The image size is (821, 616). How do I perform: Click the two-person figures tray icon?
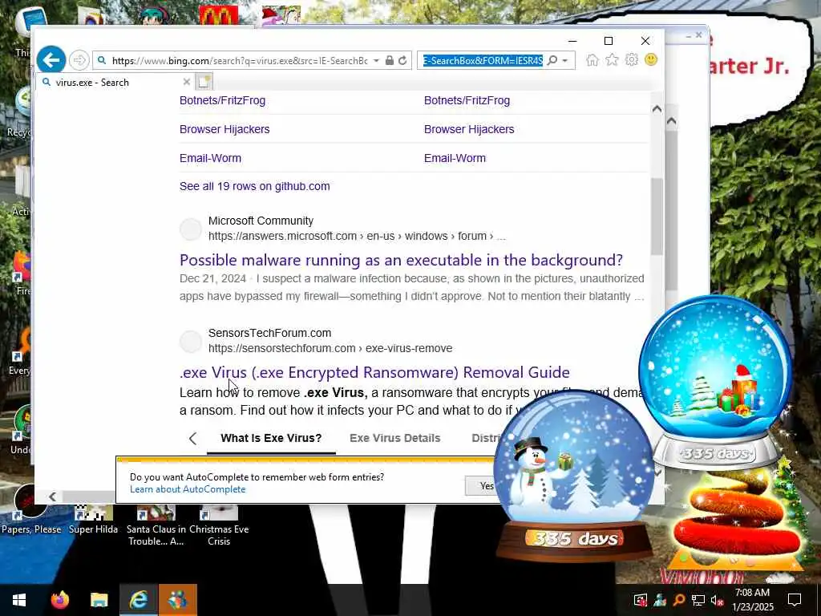(x=660, y=600)
